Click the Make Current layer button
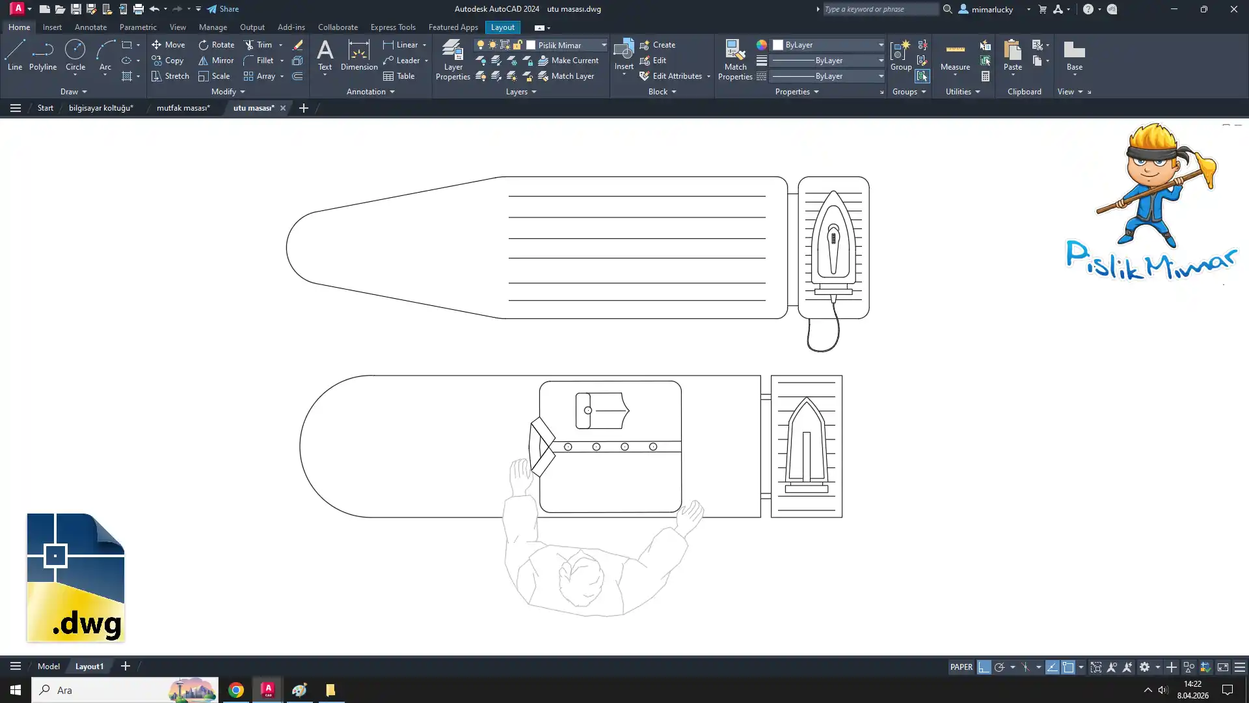Image resolution: width=1249 pixels, height=703 pixels. tap(568, 61)
